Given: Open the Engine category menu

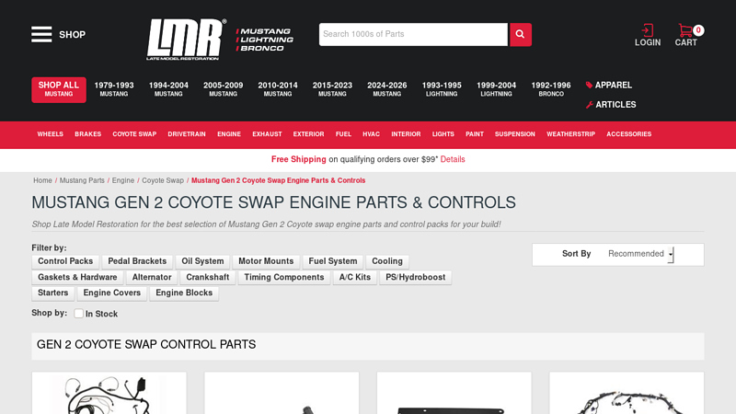Looking at the screenshot, I should [x=229, y=134].
